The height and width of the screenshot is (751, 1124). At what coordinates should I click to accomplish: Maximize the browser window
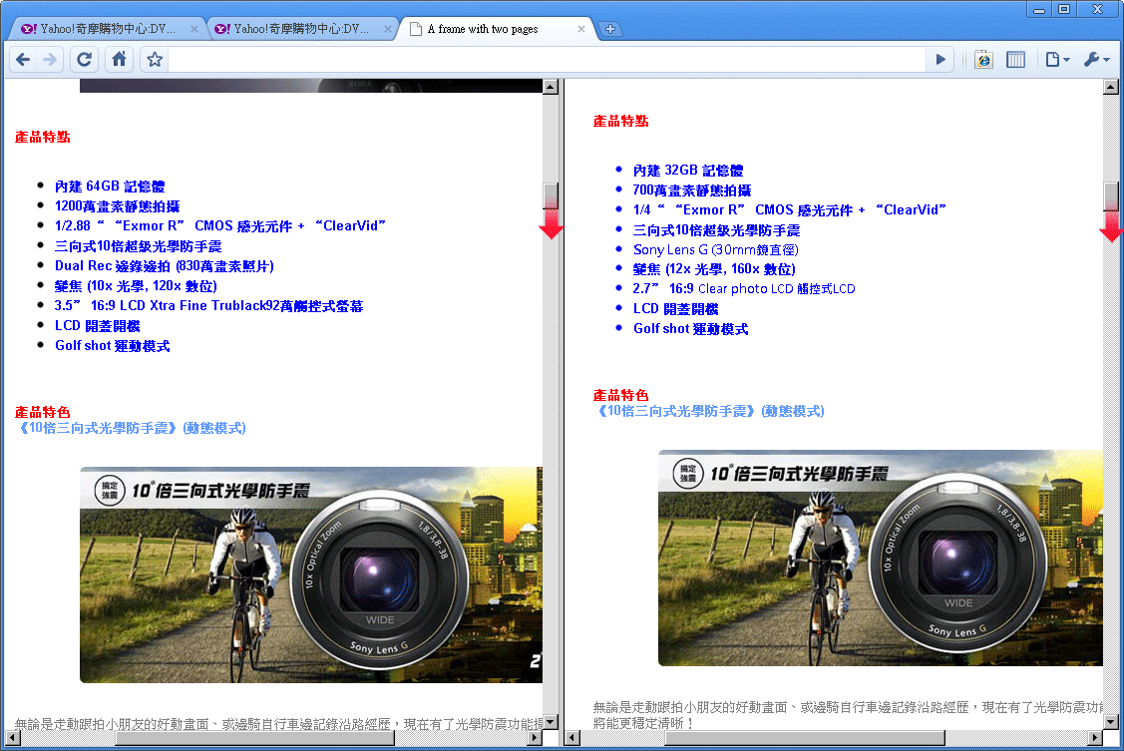click(x=1064, y=9)
